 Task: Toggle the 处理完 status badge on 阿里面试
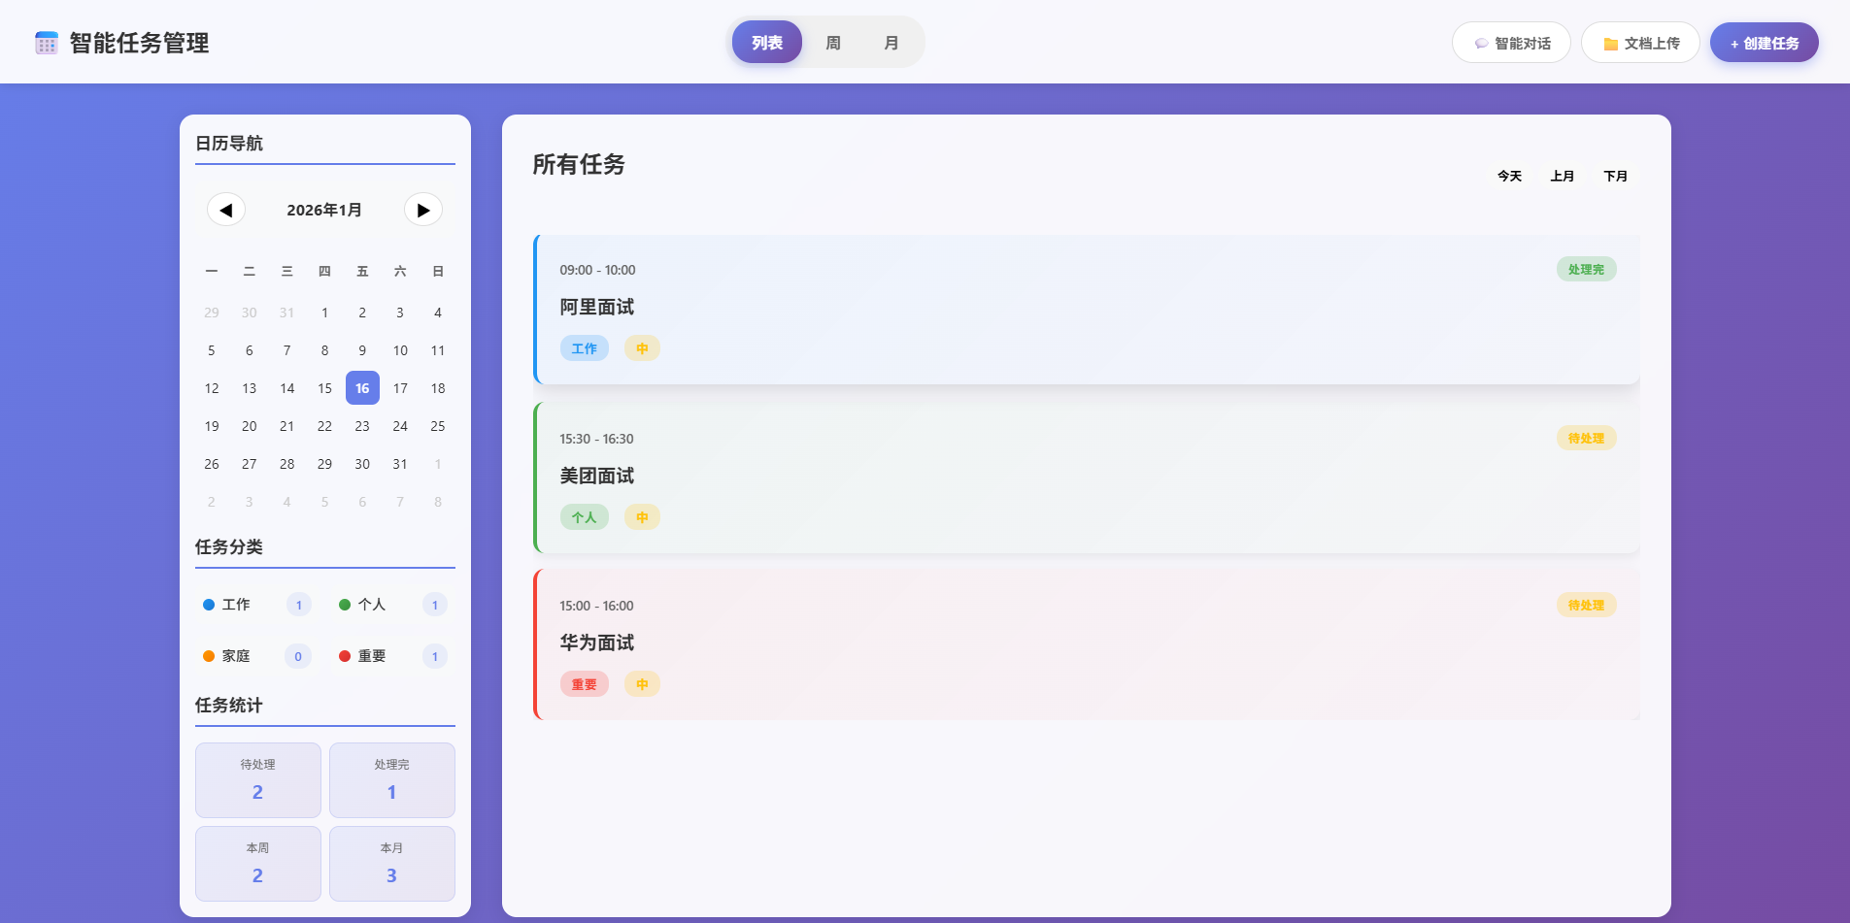(1587, 269)
